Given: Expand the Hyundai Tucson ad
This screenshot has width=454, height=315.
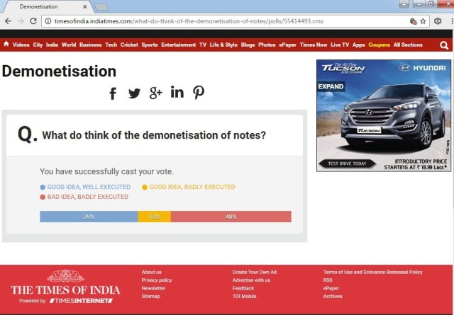Looking at the screenshot, I should (330, 86).
